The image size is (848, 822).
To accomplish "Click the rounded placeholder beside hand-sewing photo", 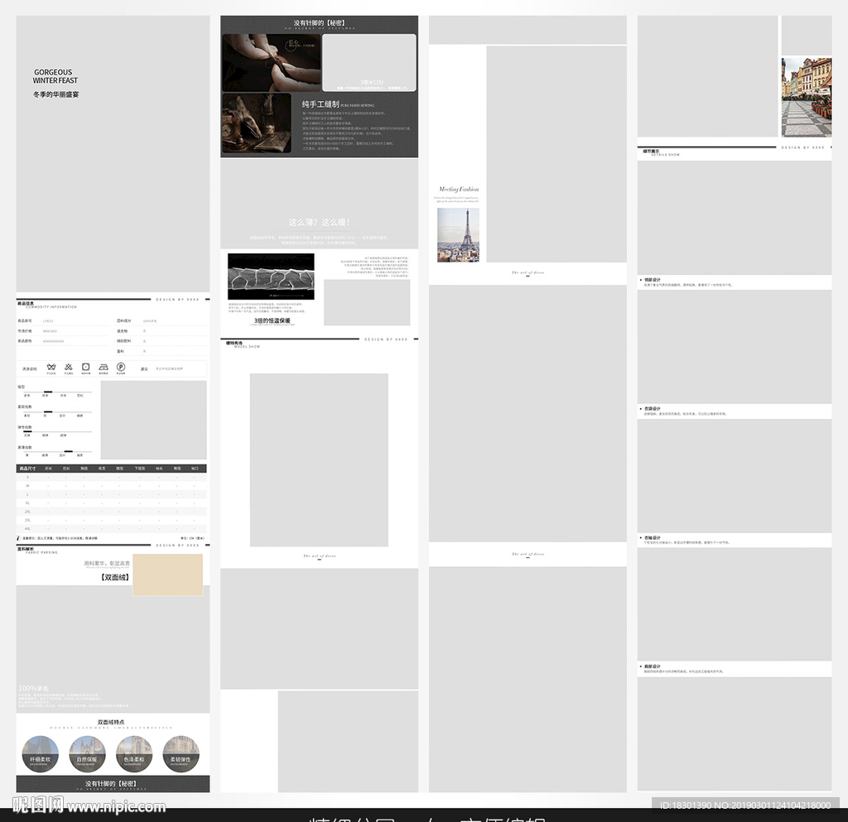I will coord(369,63).
